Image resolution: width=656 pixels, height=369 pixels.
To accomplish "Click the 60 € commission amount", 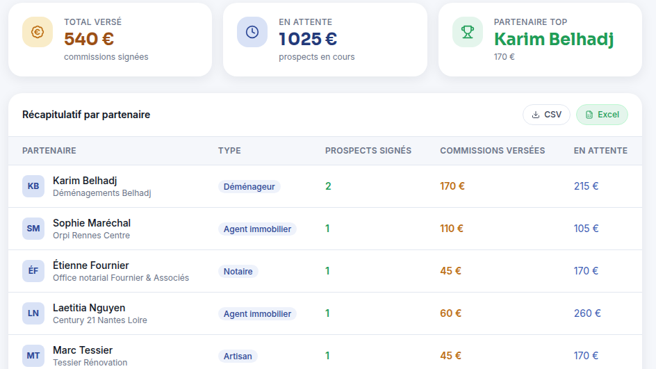I will point(450,313).
